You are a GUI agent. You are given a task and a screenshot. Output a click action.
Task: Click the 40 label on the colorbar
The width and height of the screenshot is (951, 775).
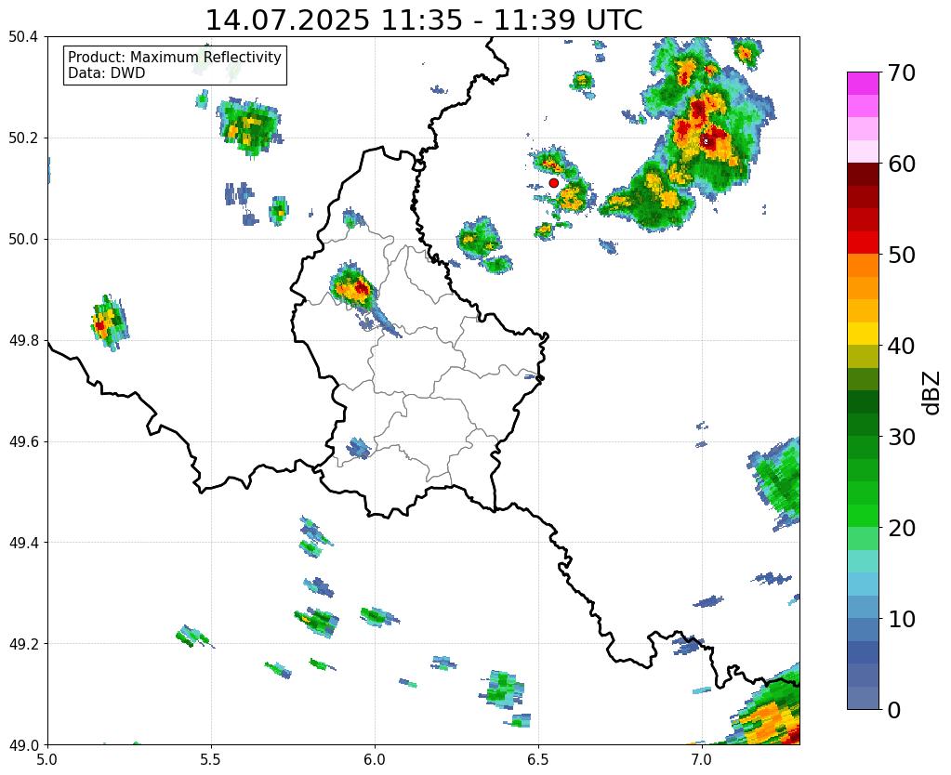901,346
